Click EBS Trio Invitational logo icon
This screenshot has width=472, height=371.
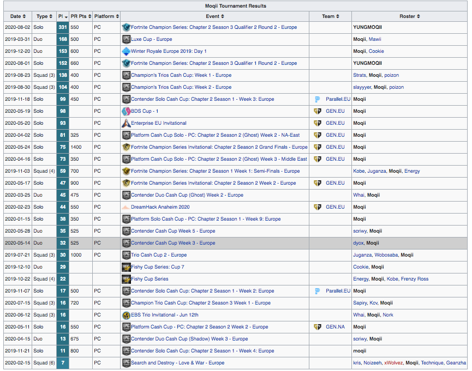click(x=126, y=315)
